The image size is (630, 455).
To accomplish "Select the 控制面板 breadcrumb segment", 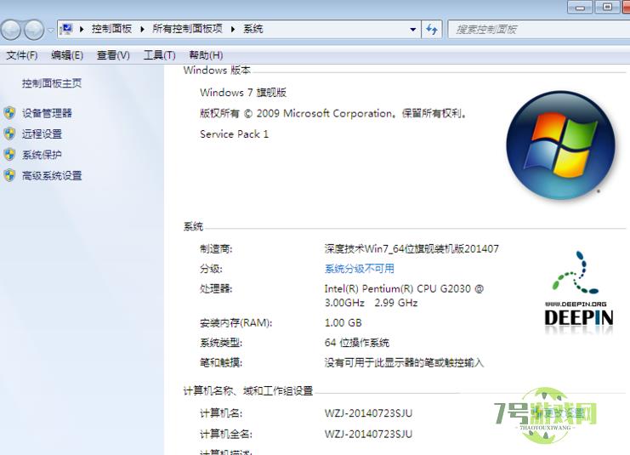I will tap(111, 29).
